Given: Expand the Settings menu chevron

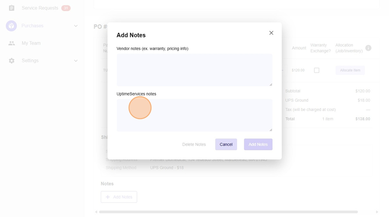Looking at the screenshot, I should (x=76, y=61).
